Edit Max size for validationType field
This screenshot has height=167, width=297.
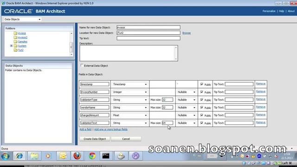coord(168,100)
